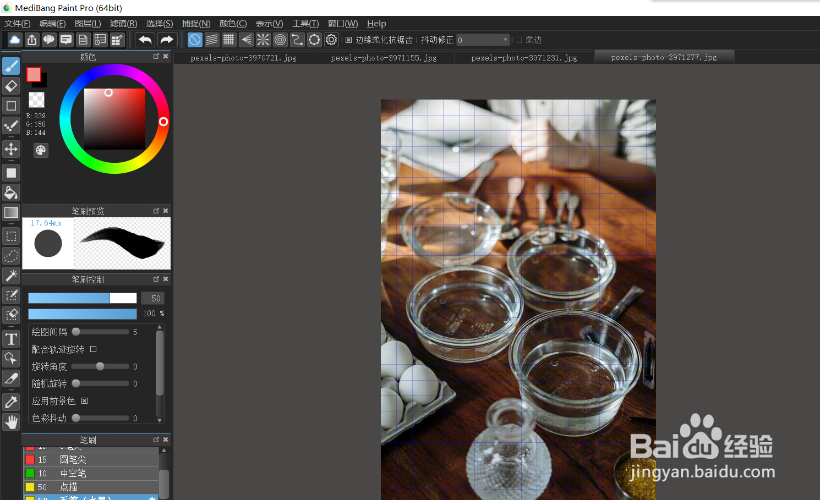Select the Selection Pen tool
Screen dimensions: 820x500
[11, 295]
